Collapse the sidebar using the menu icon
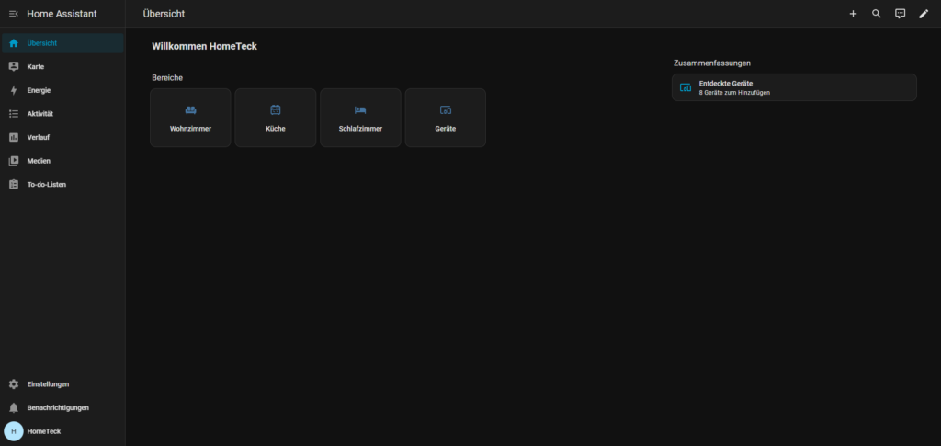This screenshot has height=446, width=941. click(x=13, y=14)
